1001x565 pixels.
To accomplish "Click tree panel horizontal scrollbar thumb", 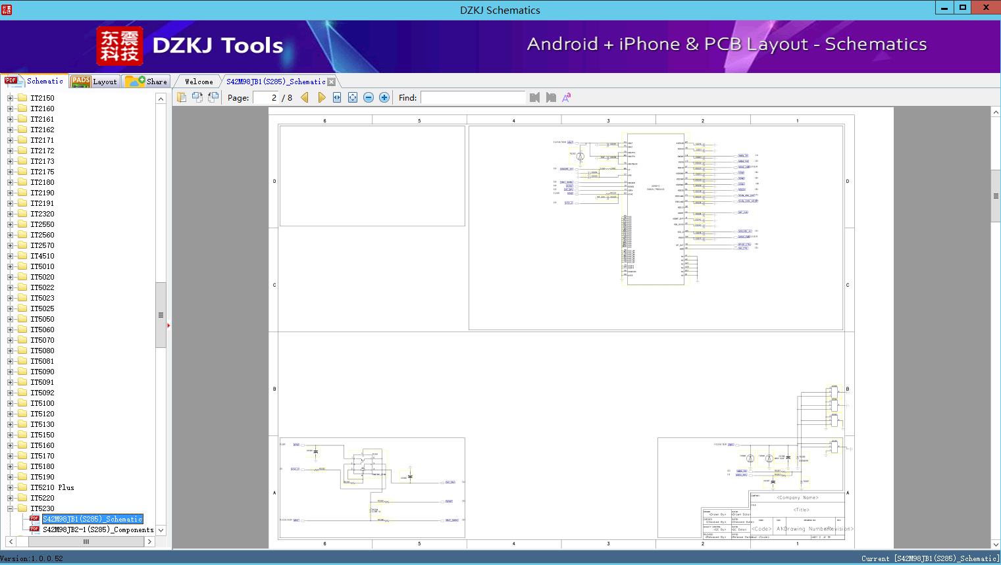I will click(x=86, y=542).
